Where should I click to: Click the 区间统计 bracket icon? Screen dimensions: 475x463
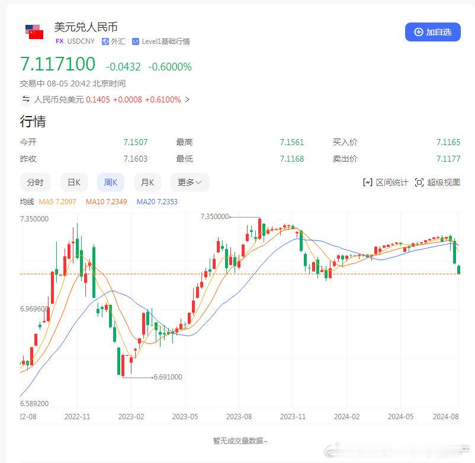coord(367,182)
